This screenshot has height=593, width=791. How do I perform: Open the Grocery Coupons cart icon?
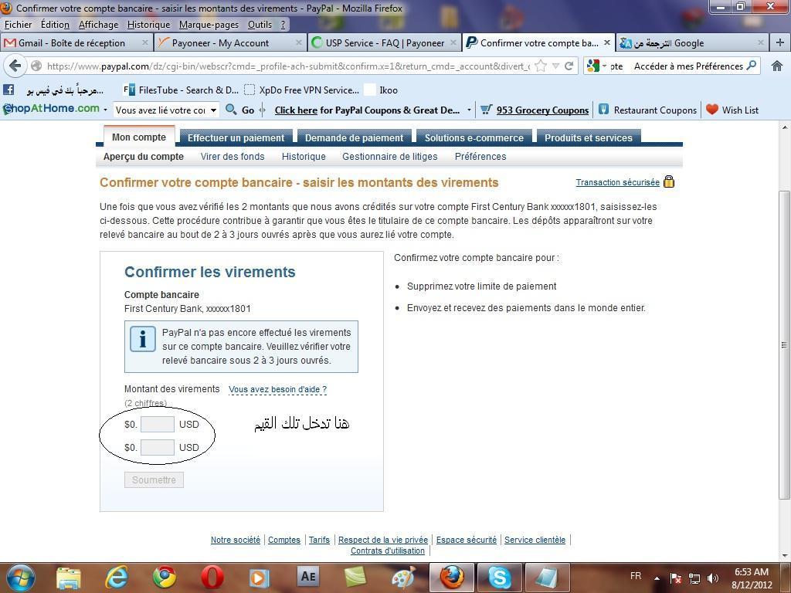point(486,110)
